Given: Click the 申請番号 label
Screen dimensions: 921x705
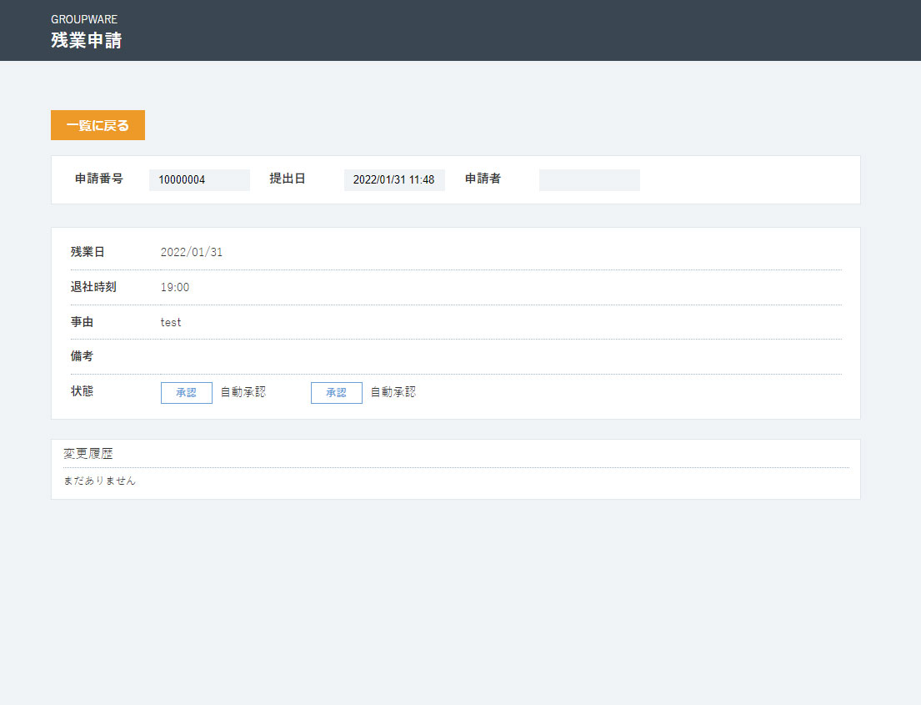Looking at the screenshot, I should (x=99, y=179).
